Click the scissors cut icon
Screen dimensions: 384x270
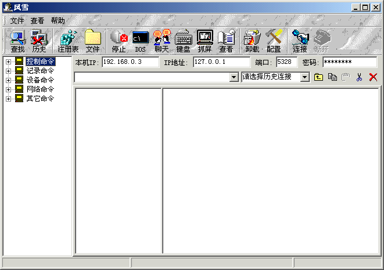coord(360,77)
